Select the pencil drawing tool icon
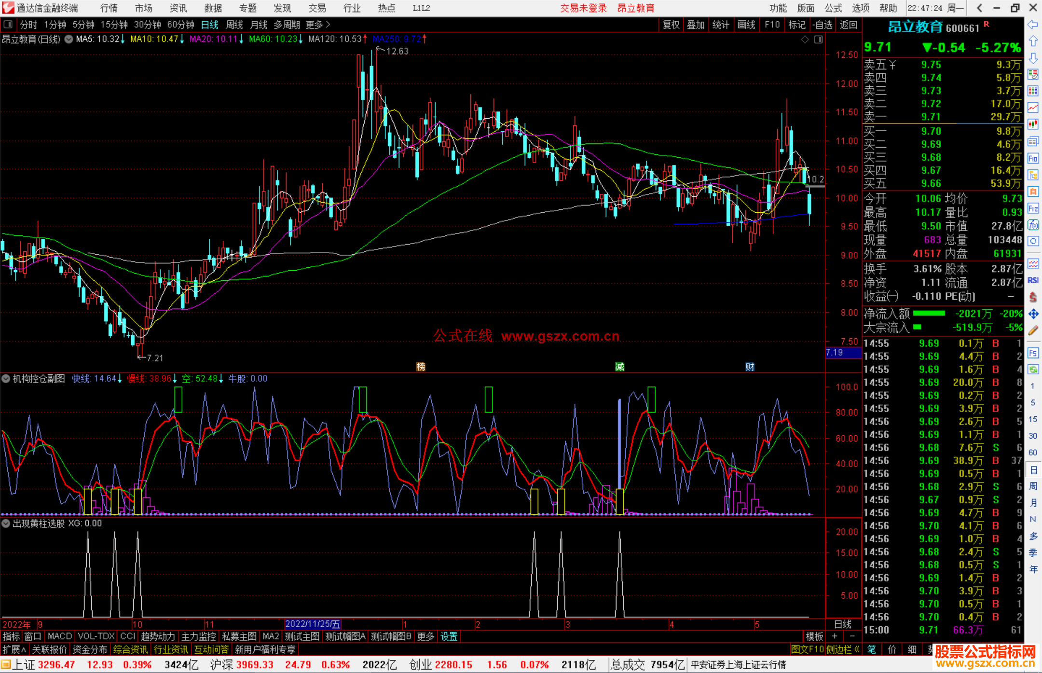This screenshot has height=673, width=1042. [1033, 331]
